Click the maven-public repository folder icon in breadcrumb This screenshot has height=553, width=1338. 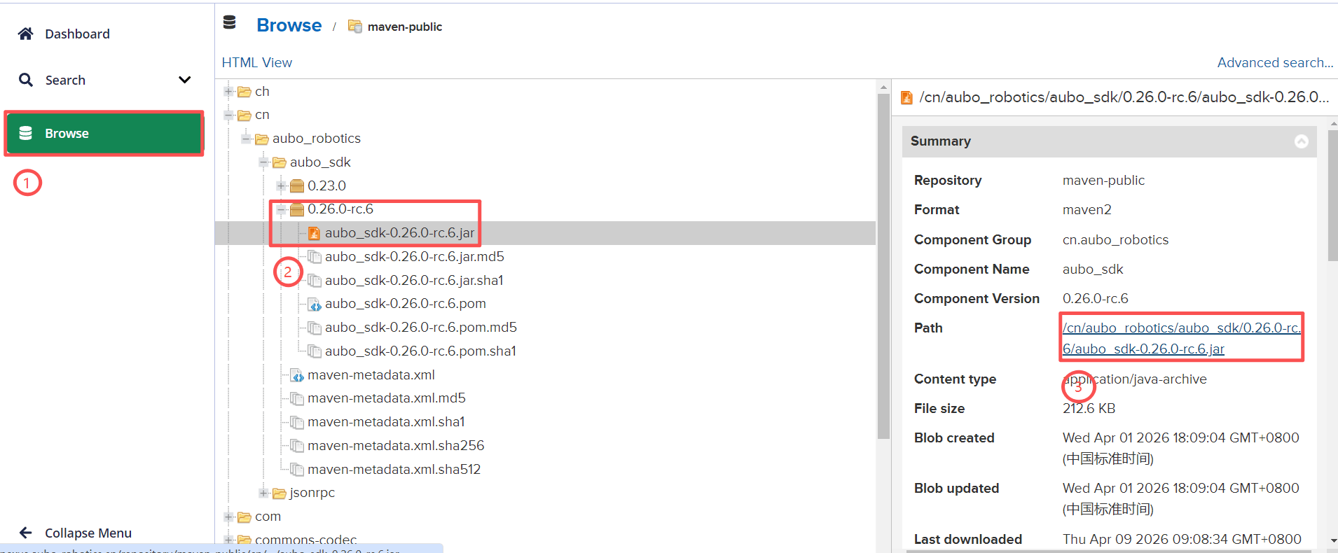pyautogui.click(x=355, y=27)
